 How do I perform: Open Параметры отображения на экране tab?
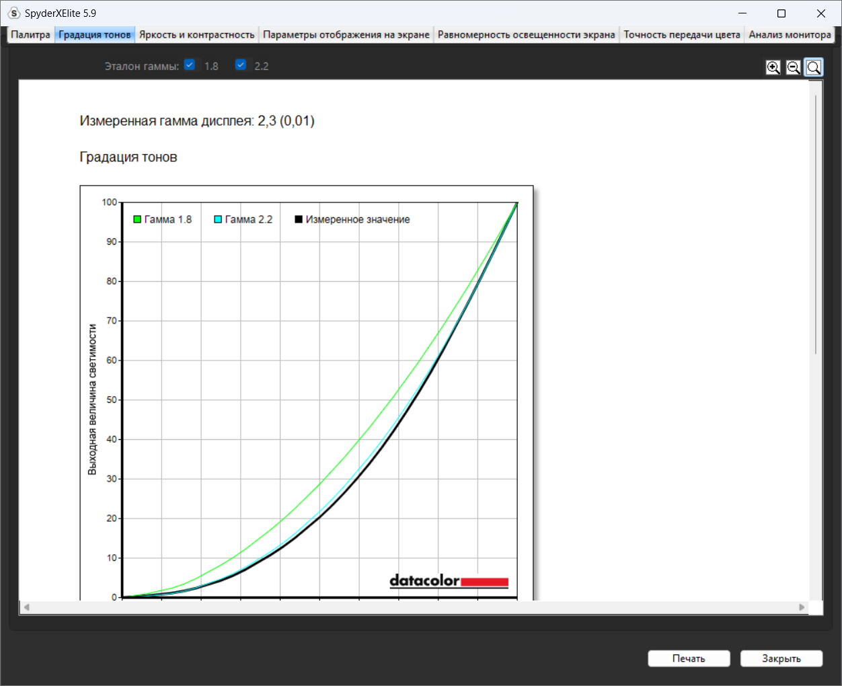(x=346, y=35)
